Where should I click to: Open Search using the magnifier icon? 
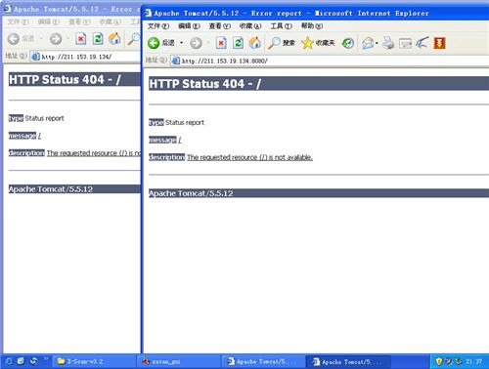[x=274, y=43]
